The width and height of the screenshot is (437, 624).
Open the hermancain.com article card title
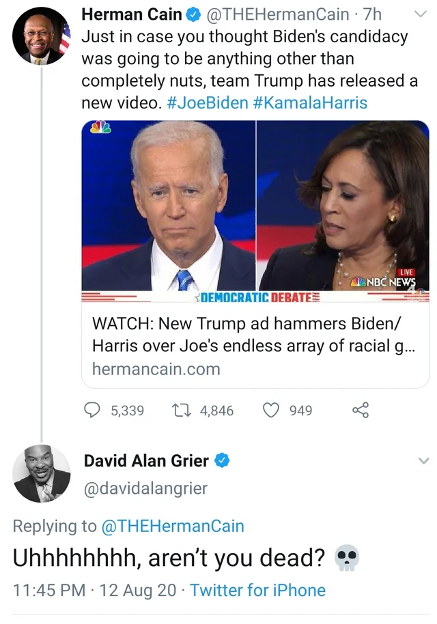[253, 334]
